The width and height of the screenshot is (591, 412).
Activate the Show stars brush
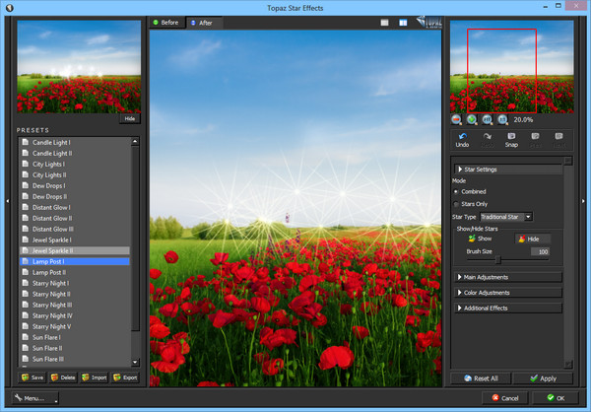[480, 239]
